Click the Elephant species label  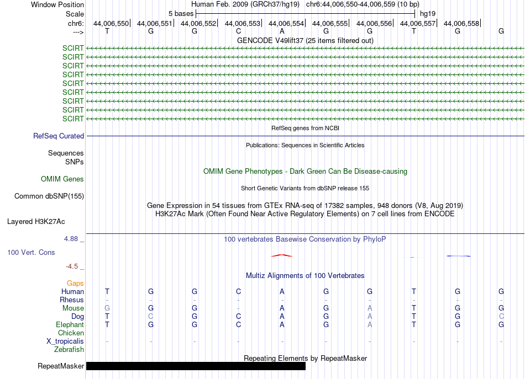70,324
